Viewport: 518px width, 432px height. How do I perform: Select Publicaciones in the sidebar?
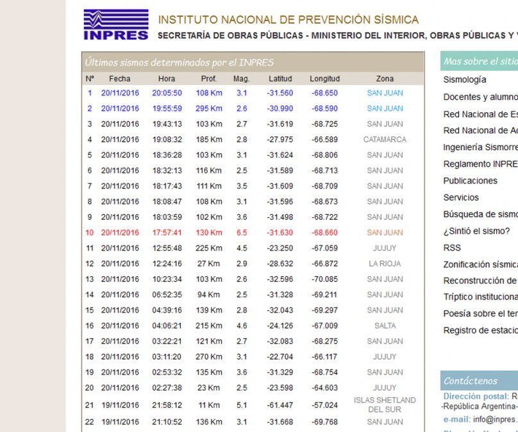(470, 181)
